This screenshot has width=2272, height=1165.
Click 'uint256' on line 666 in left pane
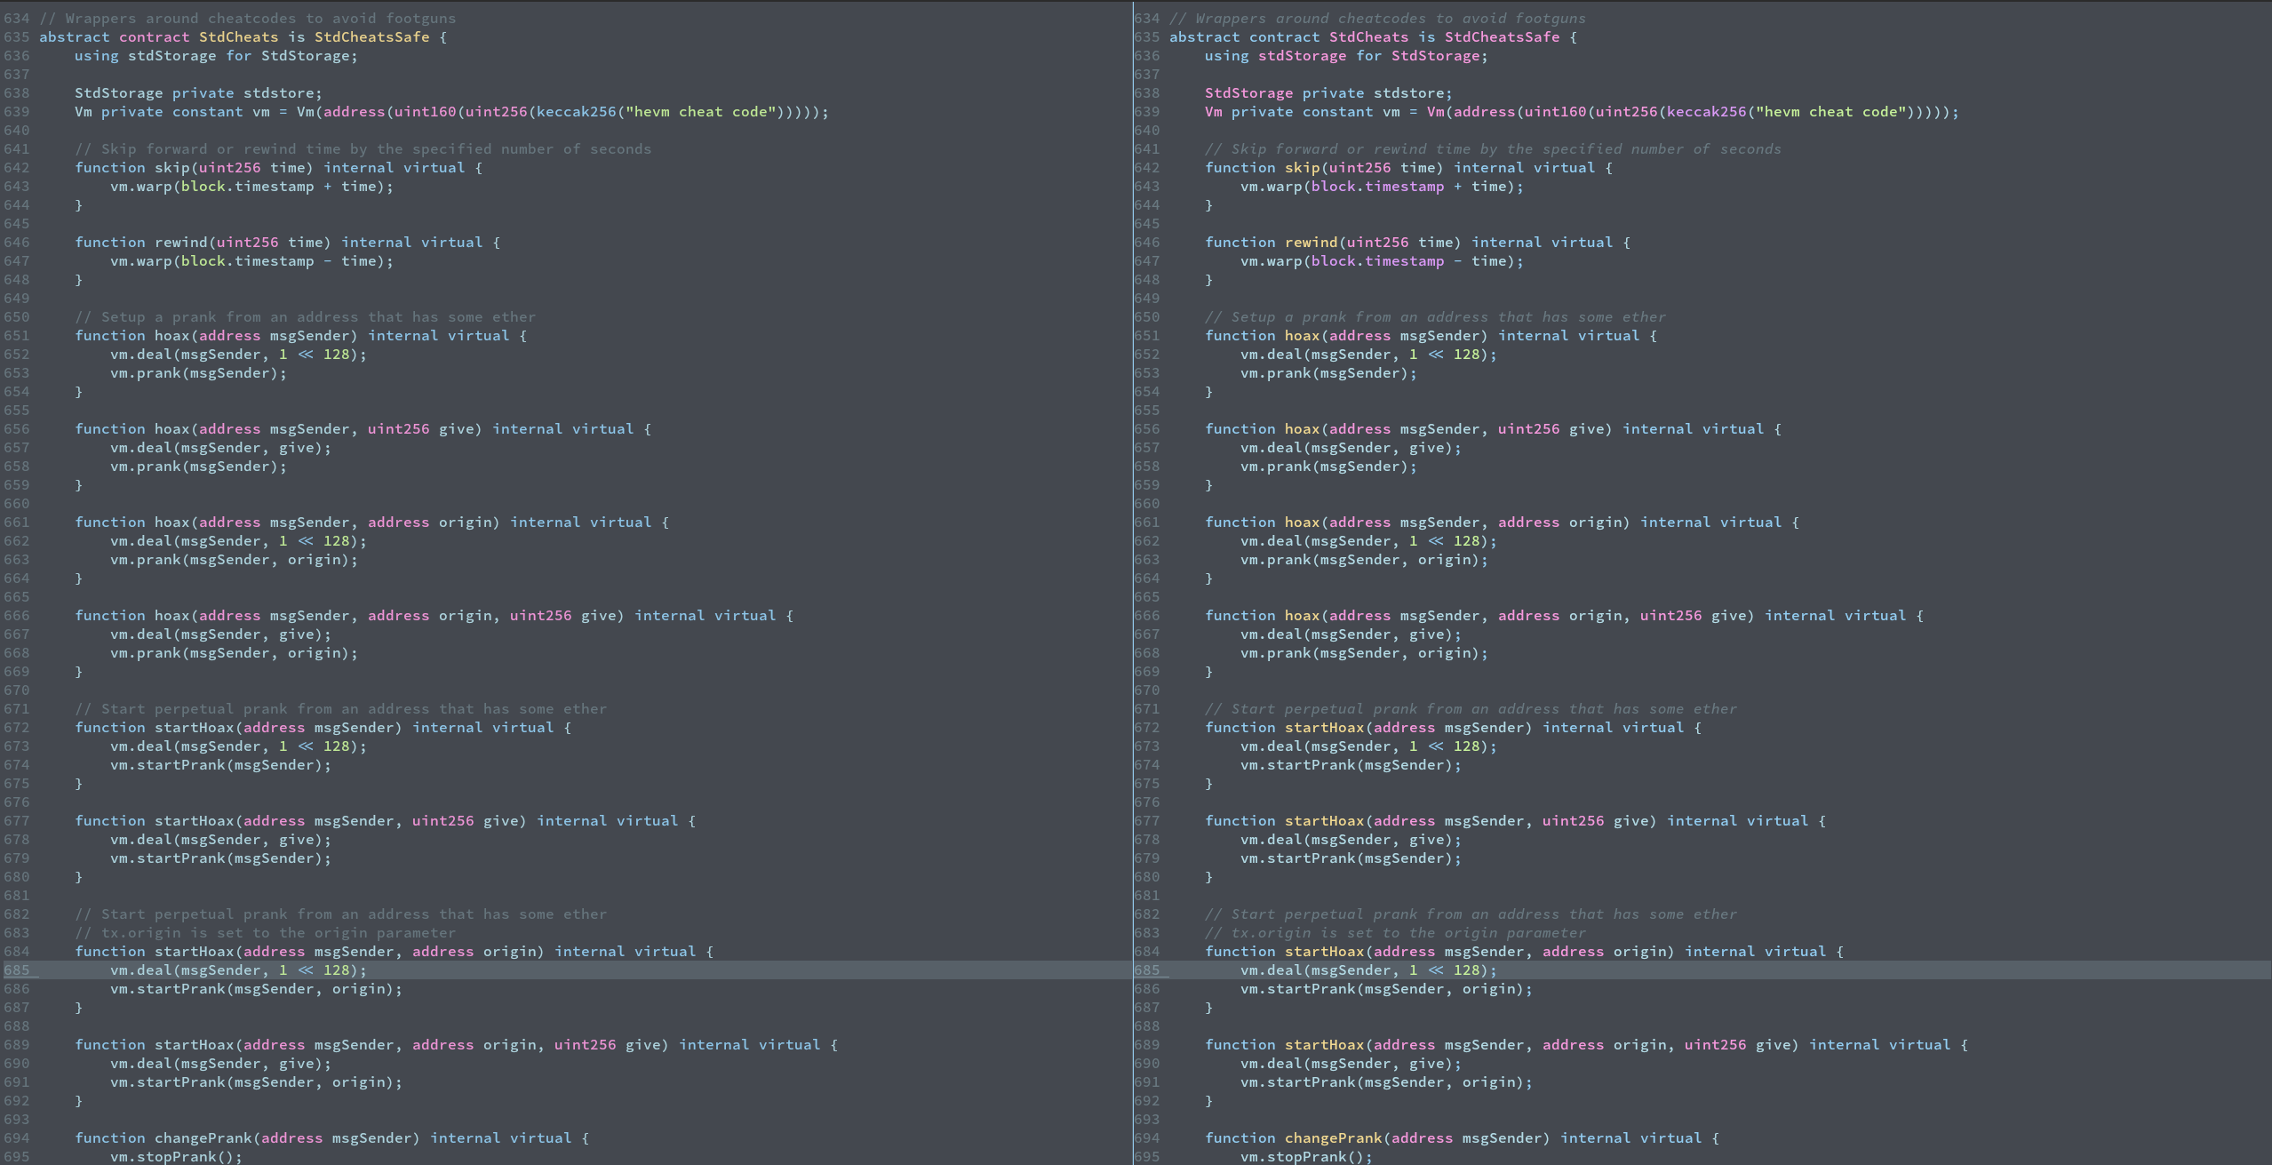point(540,616)
